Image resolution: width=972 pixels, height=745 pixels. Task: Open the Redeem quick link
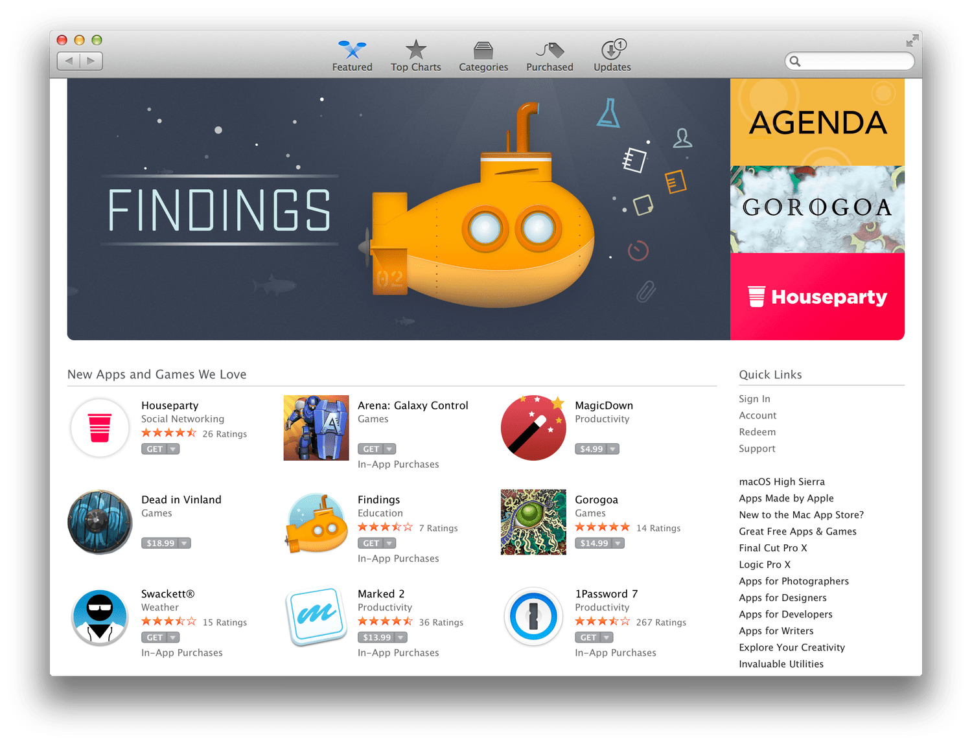click(757, 432)
